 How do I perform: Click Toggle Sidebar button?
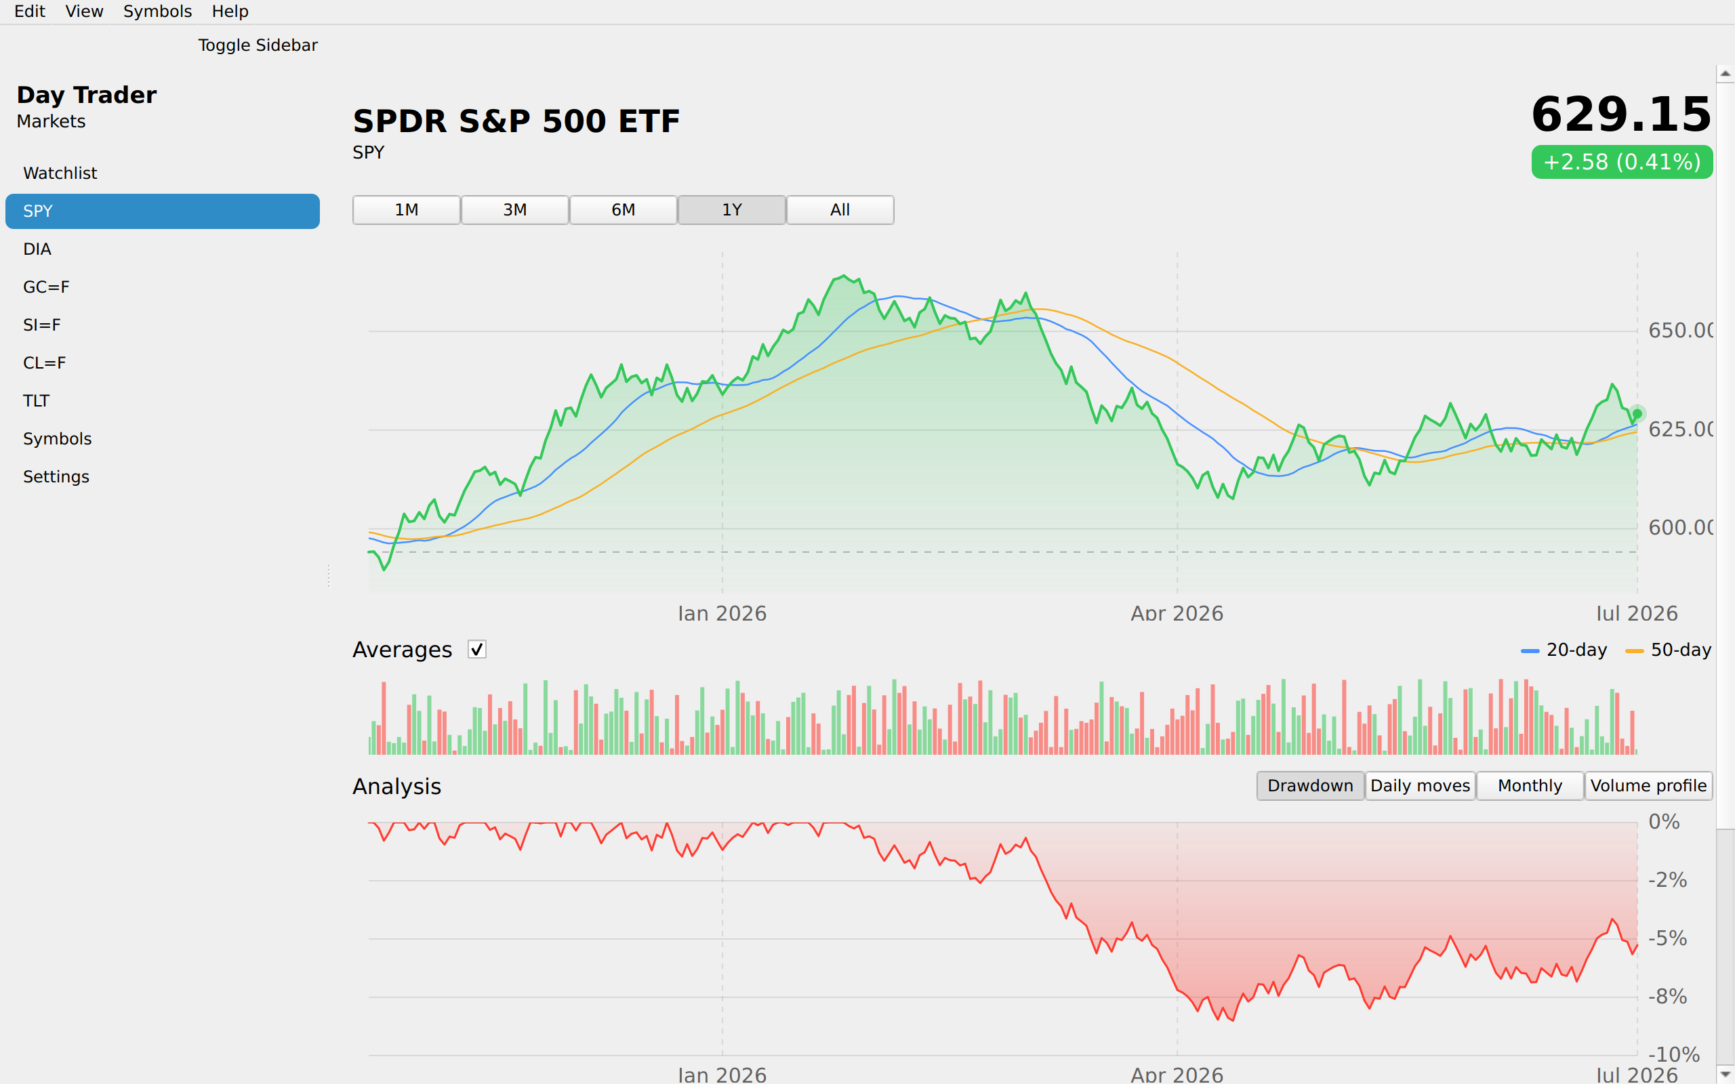tap(258, 45)
